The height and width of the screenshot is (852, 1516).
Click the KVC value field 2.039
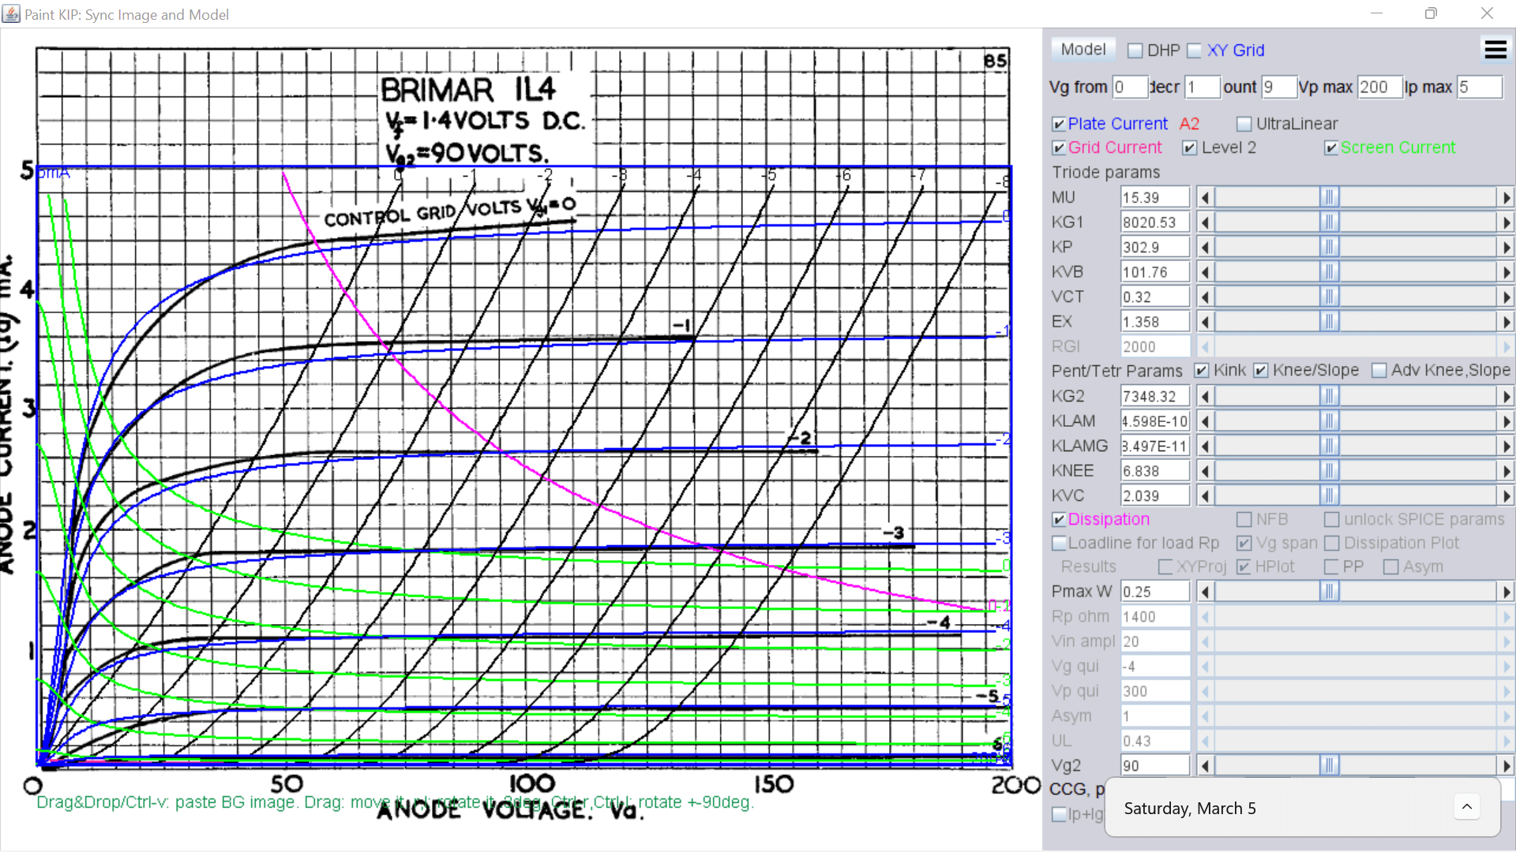click(x=1155, y=495)
